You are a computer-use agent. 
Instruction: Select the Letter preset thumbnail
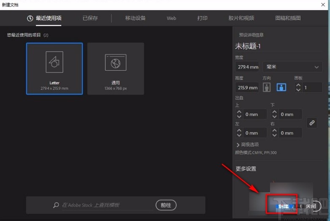pyautogui.click(x=55, y=69)
